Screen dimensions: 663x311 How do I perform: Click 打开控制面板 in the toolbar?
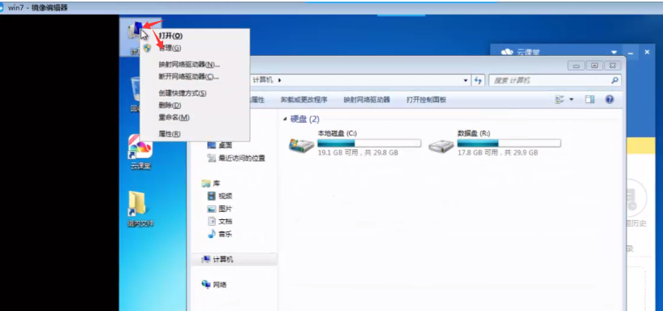coord(426,100)
